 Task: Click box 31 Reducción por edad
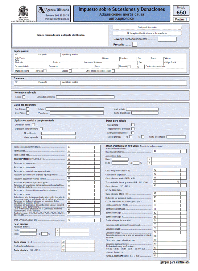click(x=84, y=194)
